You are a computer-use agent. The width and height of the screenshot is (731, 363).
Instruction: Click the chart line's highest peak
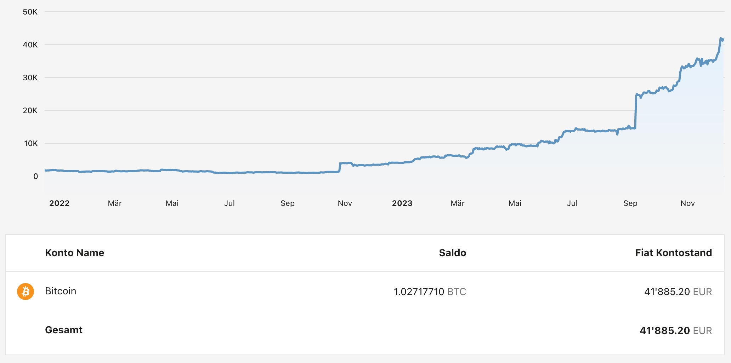pos(721,38)
